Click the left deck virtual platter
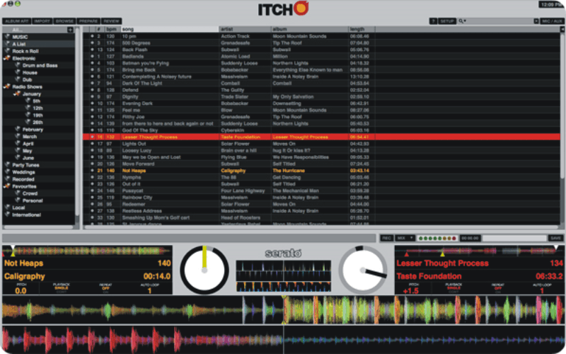The width and height of the screenshot is (566, 354). [204, 271]
